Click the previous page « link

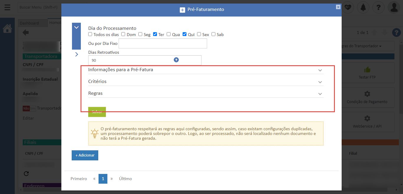[94, 179]
